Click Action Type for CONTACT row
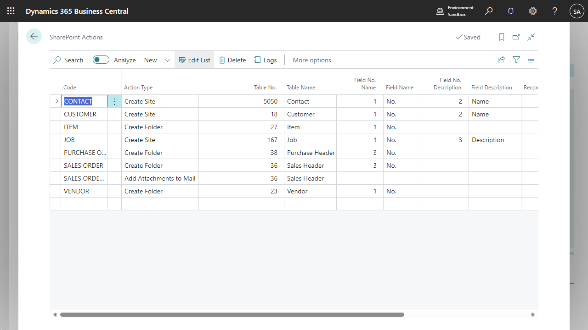 (x=160, y=101)
